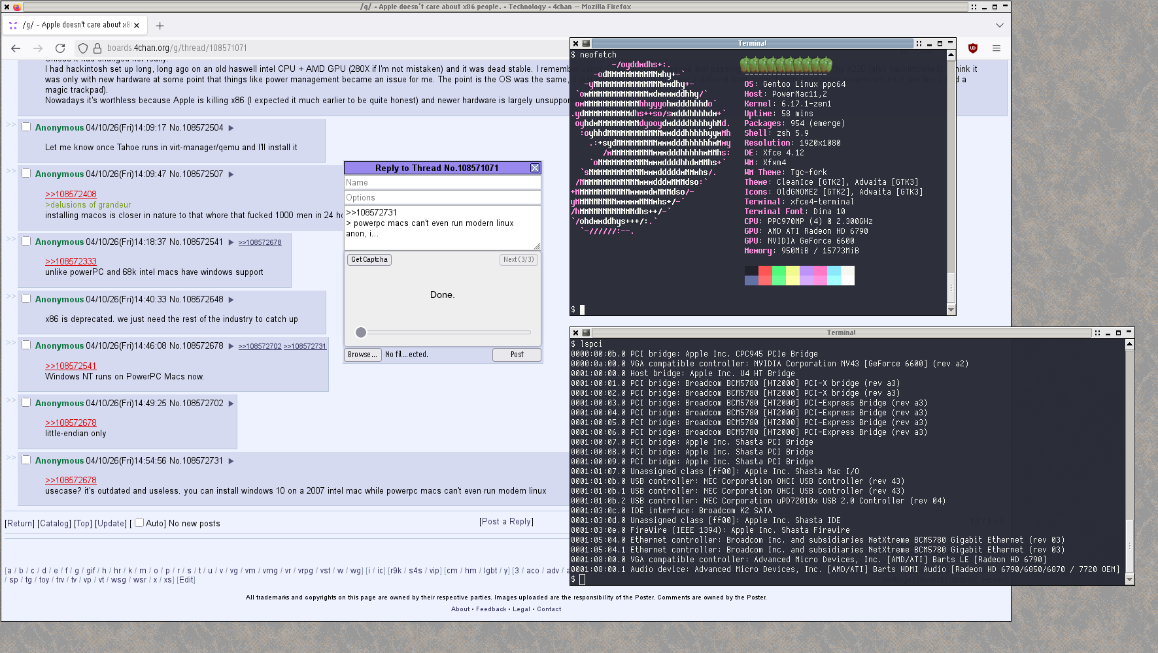
Task: Click the green swatch in neofetch palette
Action: [779, 276]
